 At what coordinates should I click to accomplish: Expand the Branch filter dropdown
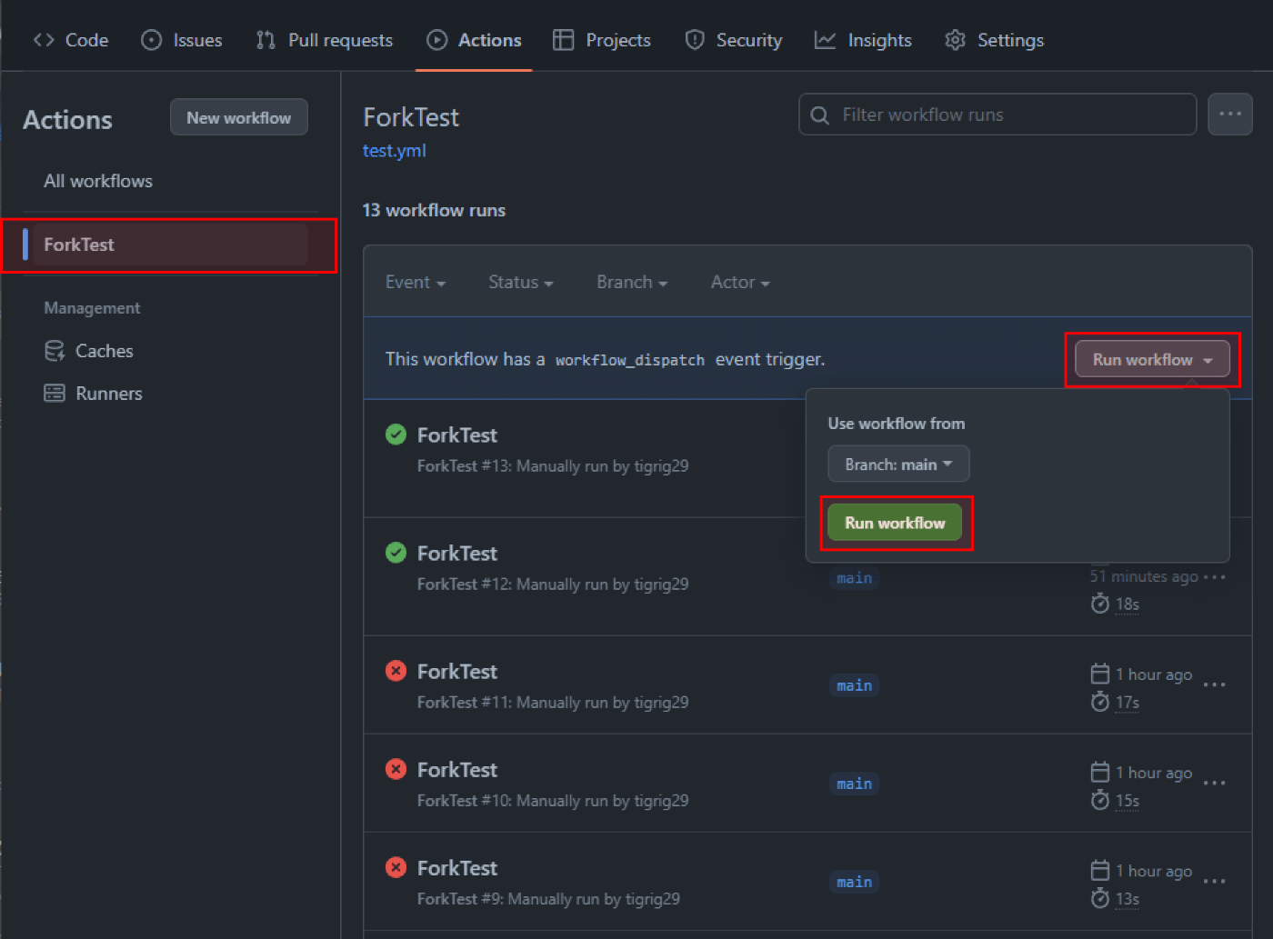[x=632, y=283]
